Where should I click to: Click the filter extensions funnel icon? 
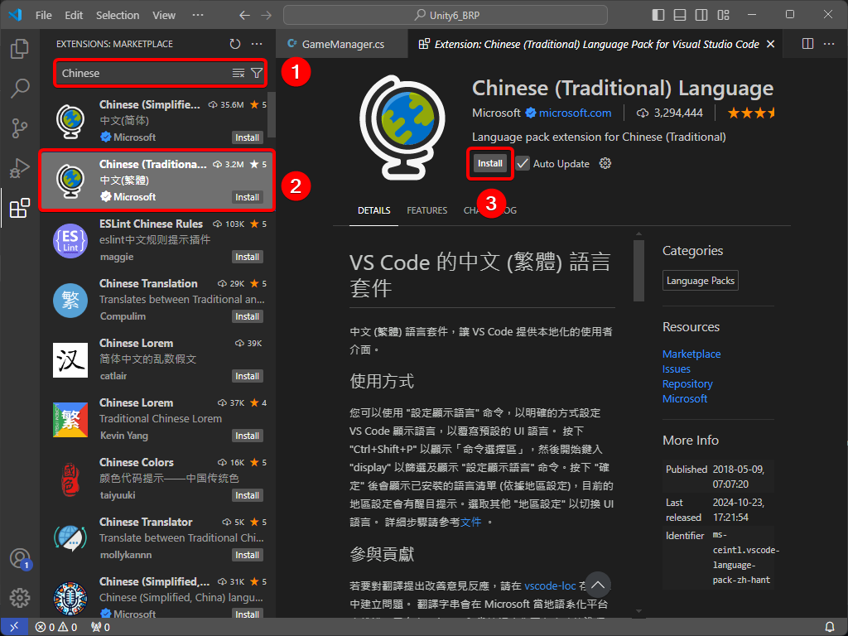point(257,74)
